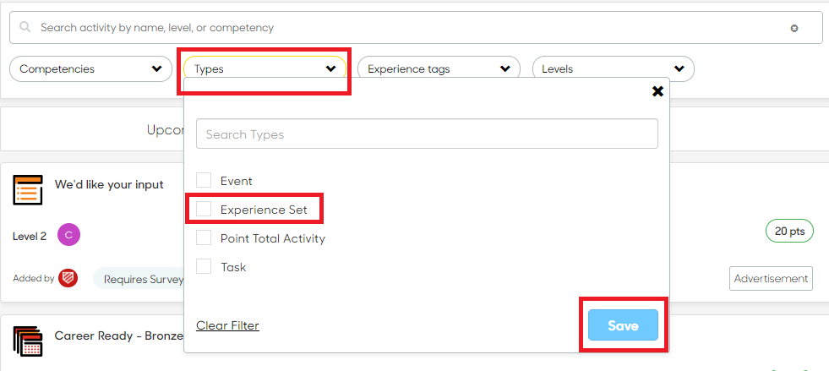Click the 20 pts badge
The height and width of the screenshot is (371, 829).
[x=790, y=231]
